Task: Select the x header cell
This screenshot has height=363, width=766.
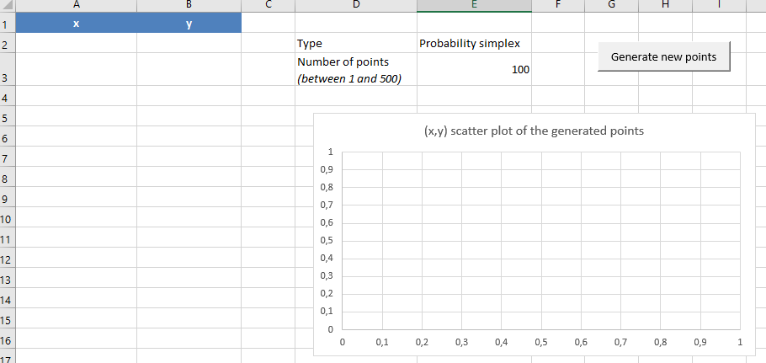Action: pos(77,23)
